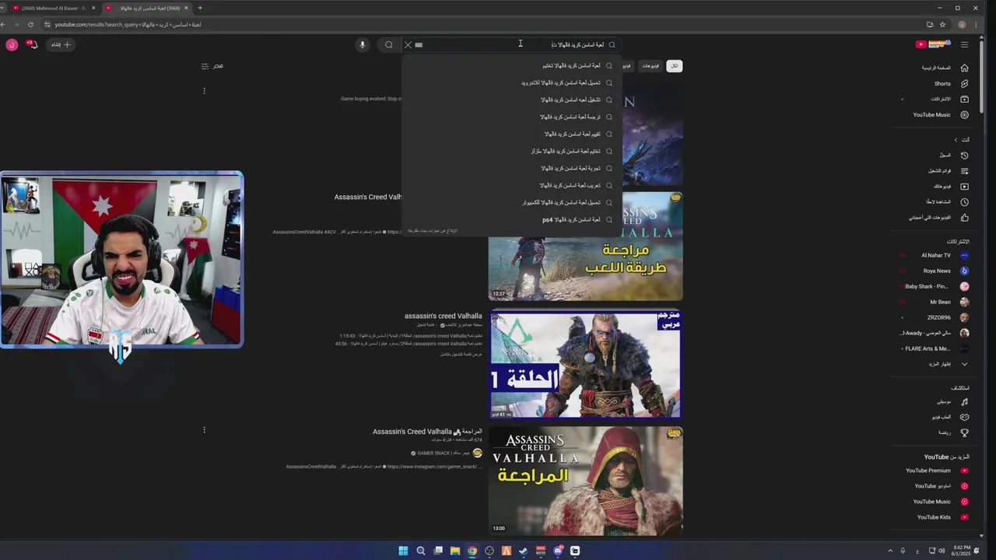This screenshot has width=996, height=560.
Task: Open new browser tab plus button
Action: point(200,8)
